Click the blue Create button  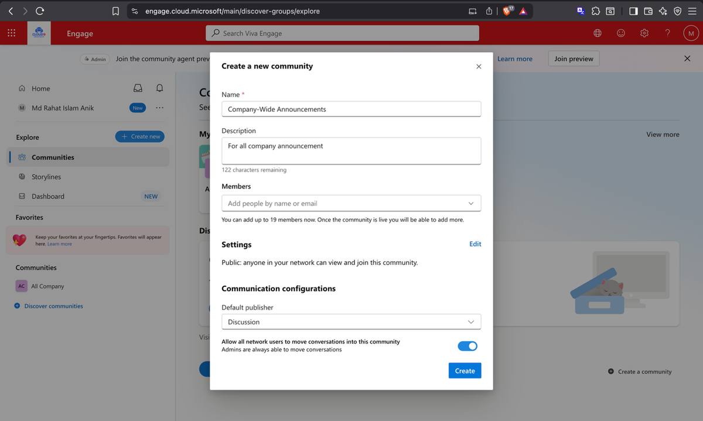(x=465, y=371)
